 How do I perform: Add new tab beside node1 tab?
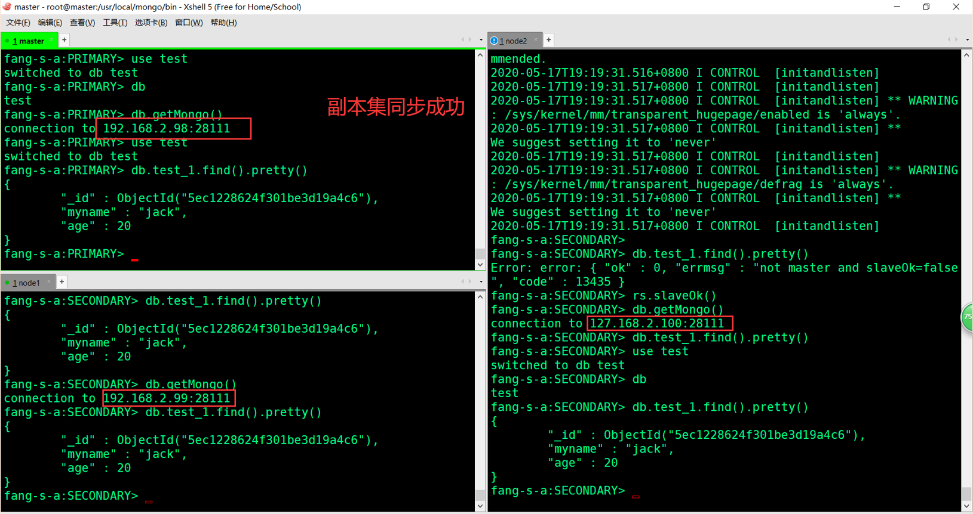coord(62,281)
